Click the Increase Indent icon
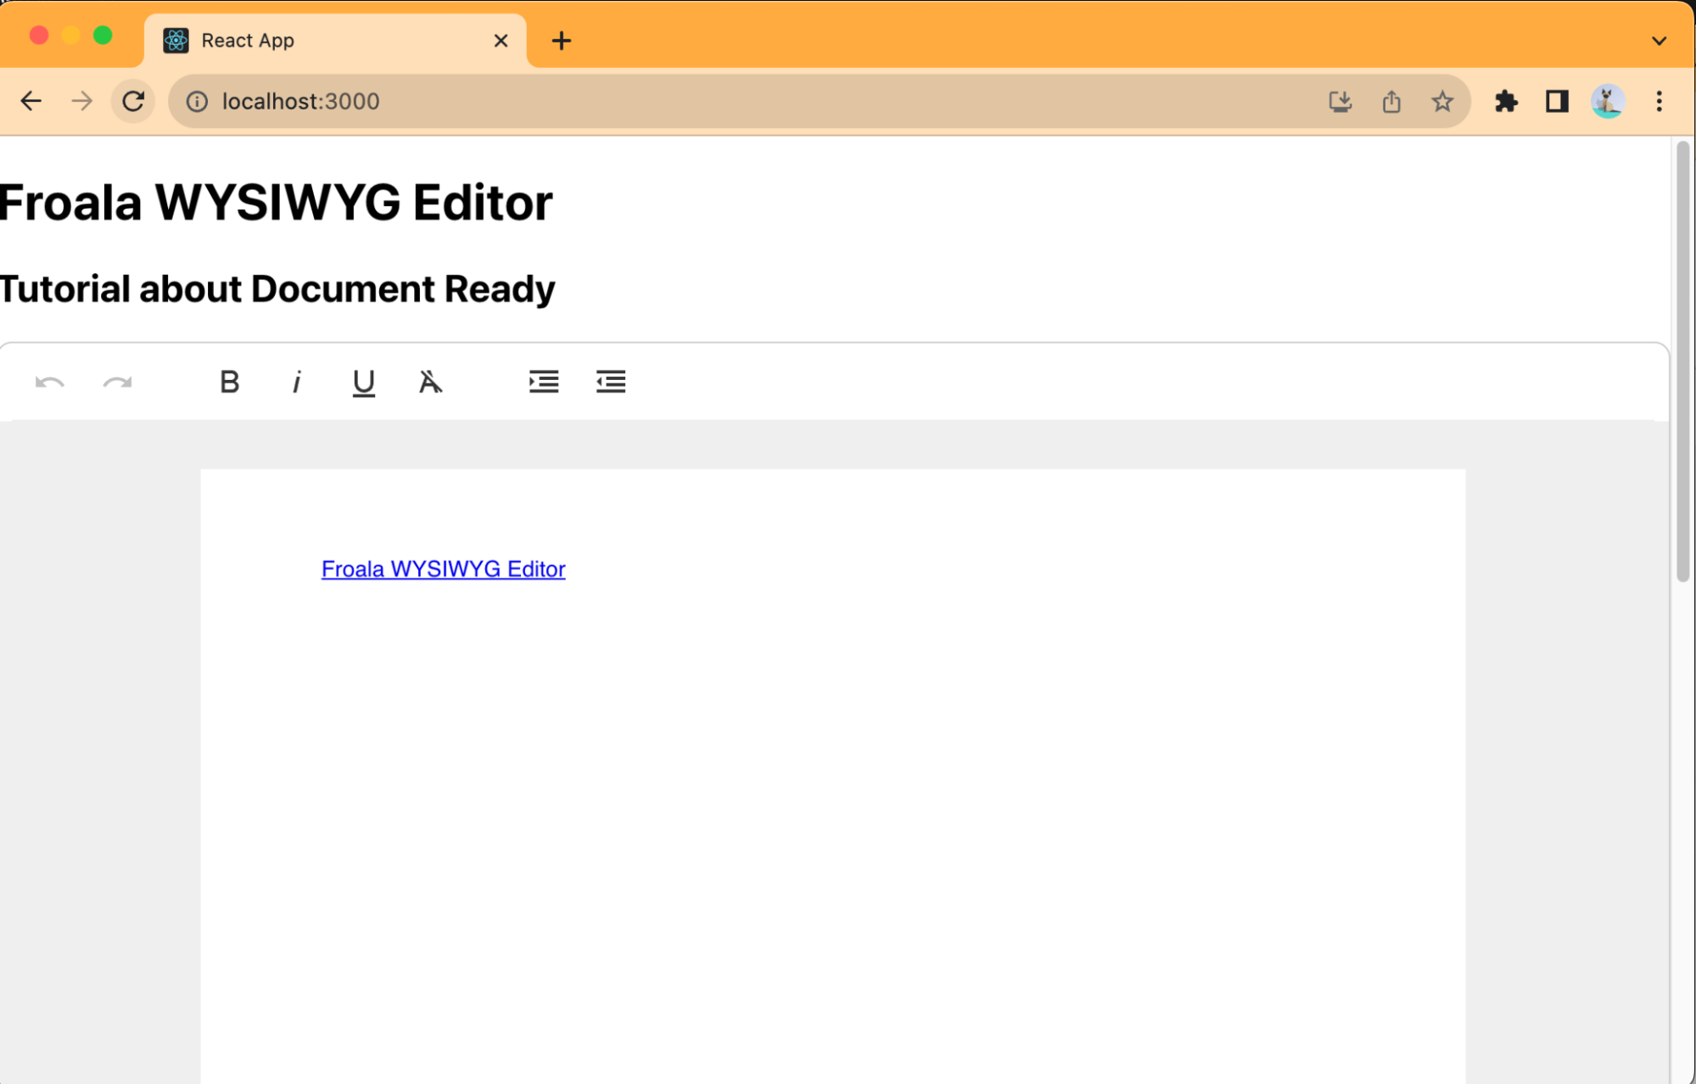 [x=544, y=383]
